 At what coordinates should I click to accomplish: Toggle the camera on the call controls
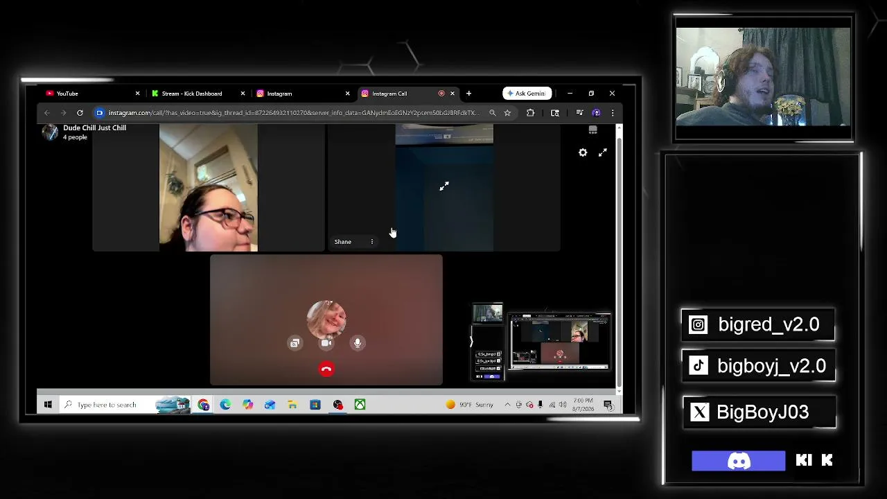coord(326,343)
